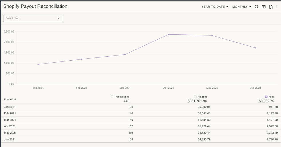Screen dimensions: 281x147
Task: Click the transactions cell 40
Action: pos(131,113)
